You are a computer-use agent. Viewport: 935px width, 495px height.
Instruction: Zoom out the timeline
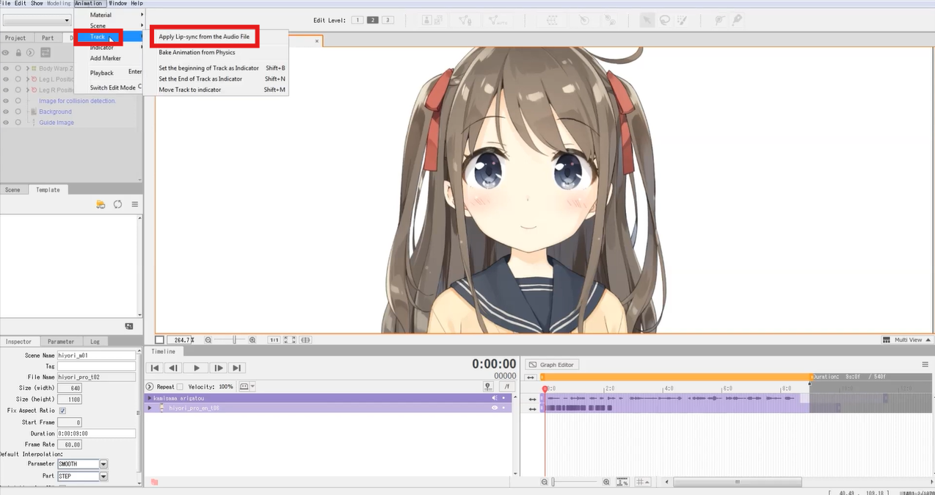545,482
